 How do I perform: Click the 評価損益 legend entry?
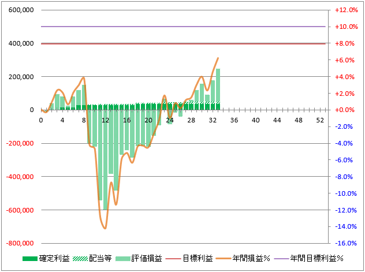coord(139,258)
